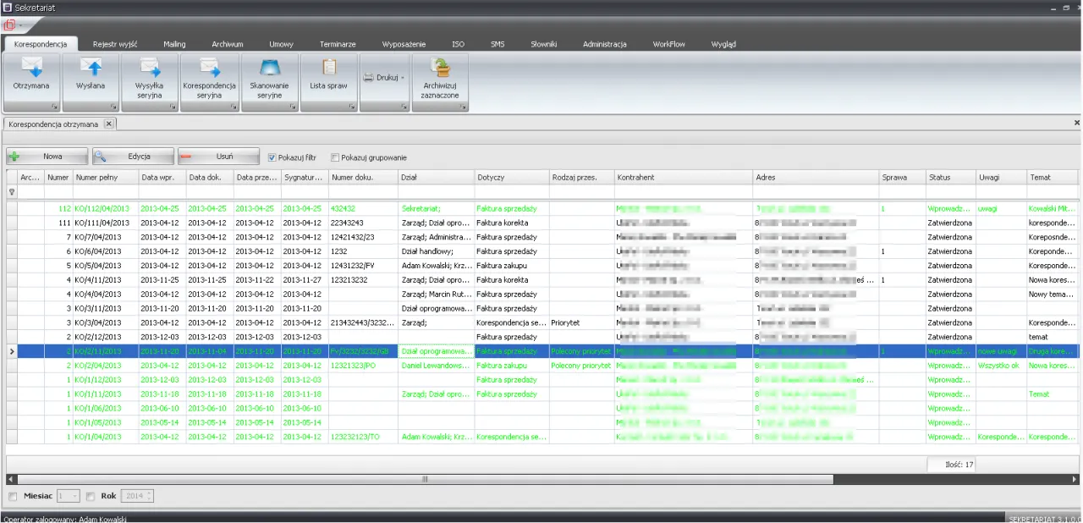Click the Rok year spinner field
Screen dimensions: 1083x523
coord(135,496)
